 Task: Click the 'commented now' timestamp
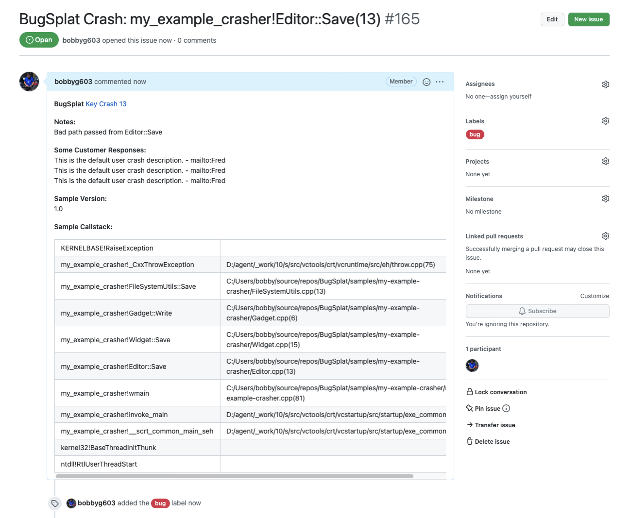point(120,82)
